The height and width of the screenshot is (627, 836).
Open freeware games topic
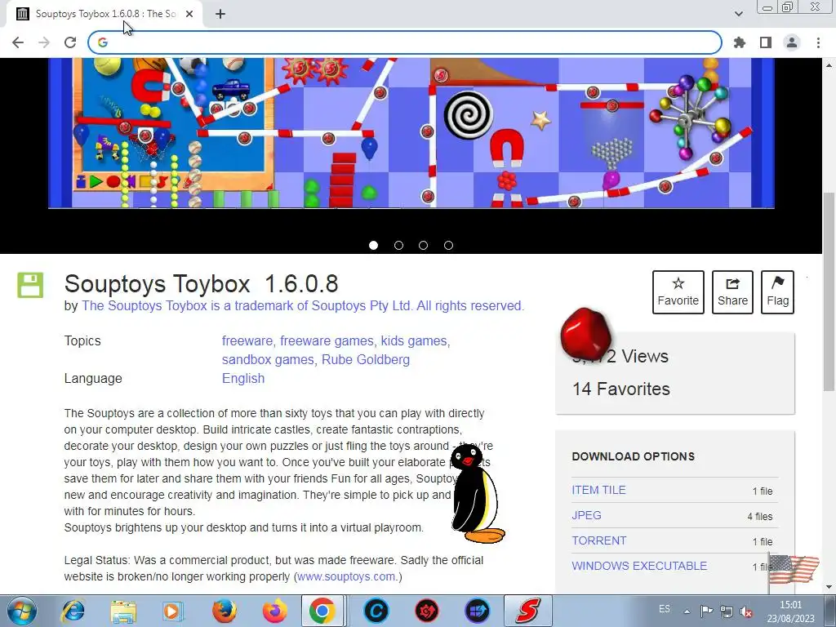pos(327,341)
